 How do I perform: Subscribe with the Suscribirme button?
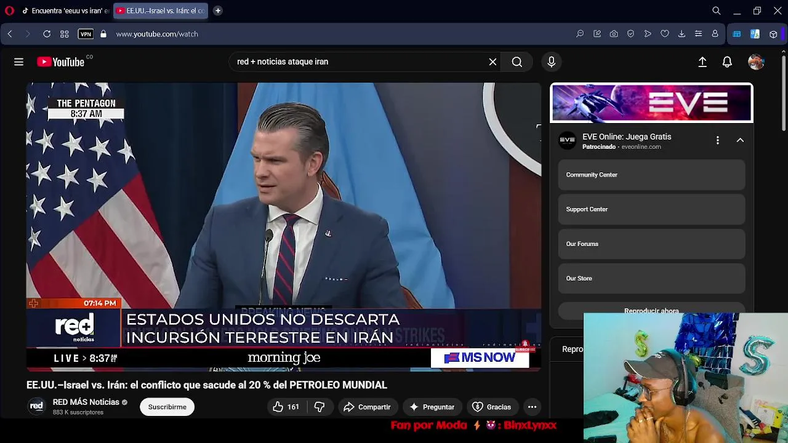[167, 407]
